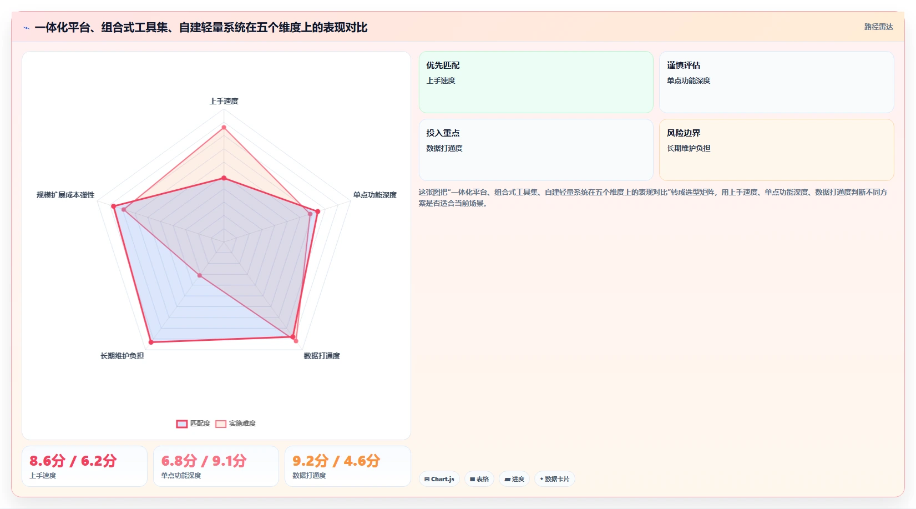Click the 匹配度 data point on 规模扩展成本弹性 axis
Viewport: 916px width, 509px height.
coord(114,206)
